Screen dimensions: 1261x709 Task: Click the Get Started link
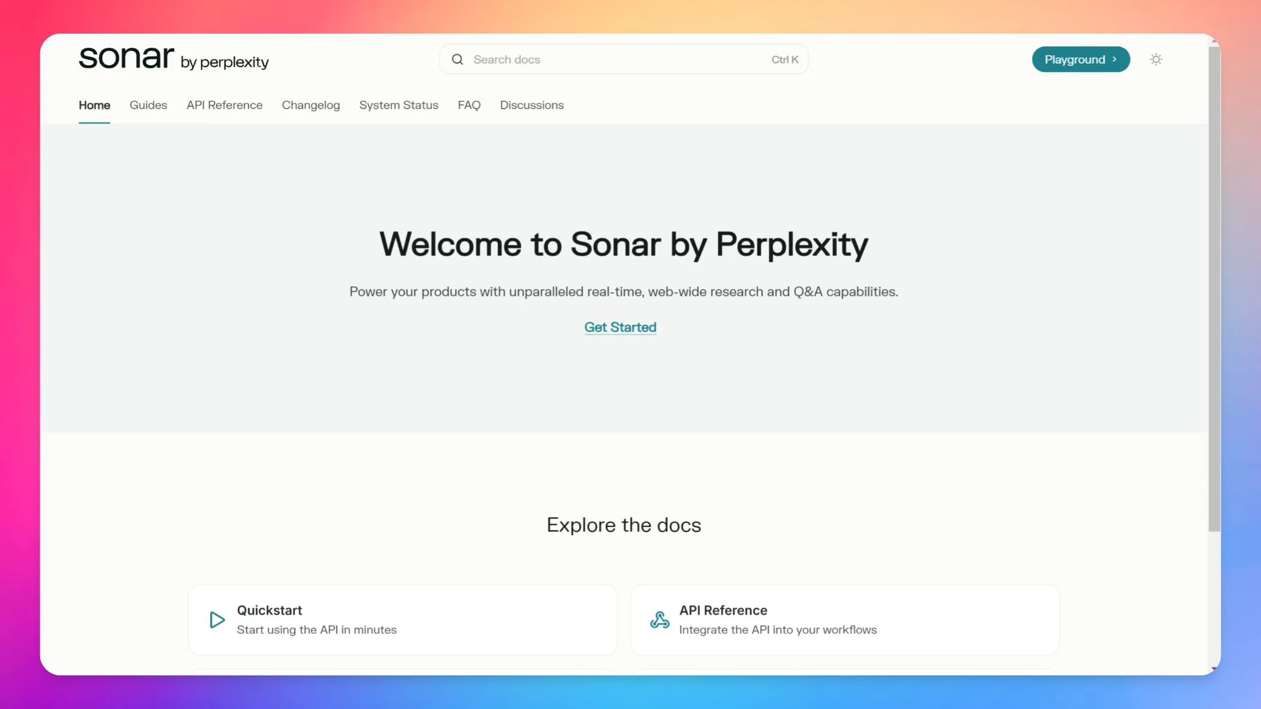tap(620, 327)
